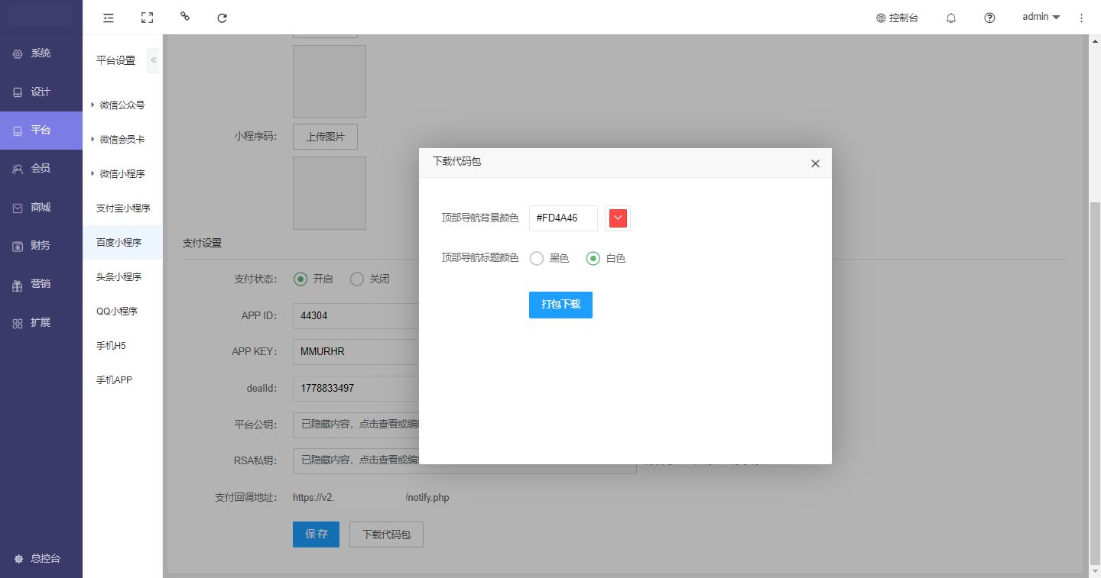The width and height of the screenshot is (1101, 578).
Task: Expand the admin user dropdown
Action: coord(1041,17)
